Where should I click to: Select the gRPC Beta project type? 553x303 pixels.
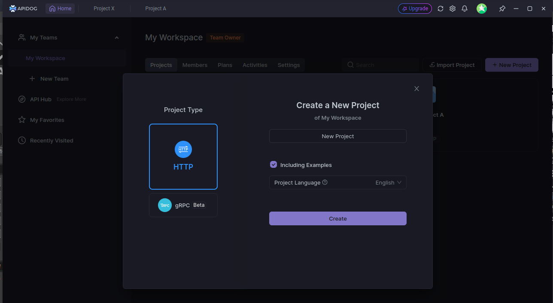183,205
